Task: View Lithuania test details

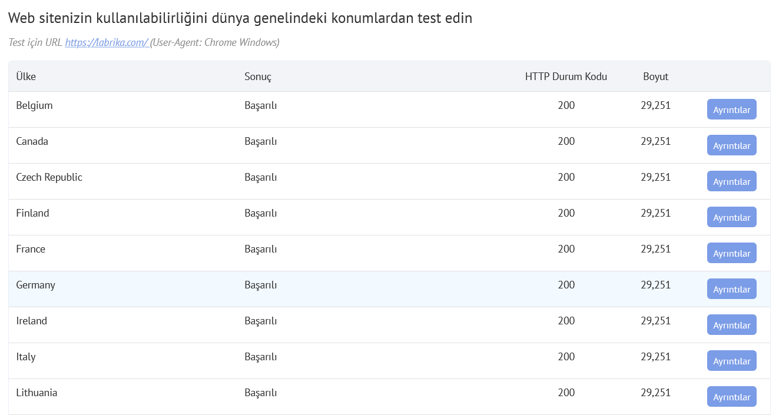Action: (731, 396)
